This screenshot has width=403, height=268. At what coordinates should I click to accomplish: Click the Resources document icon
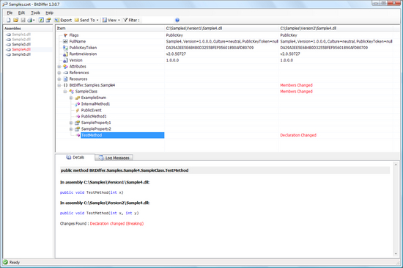(65, 79)
